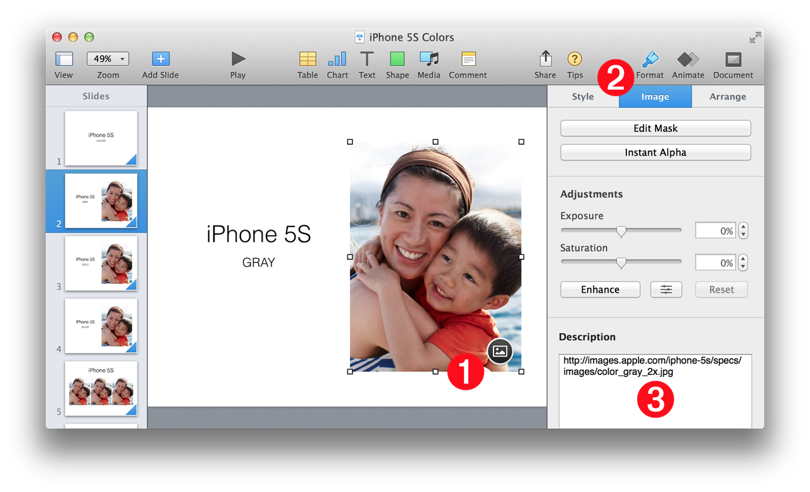This screenshot has height=492, width=810.
Task: Click the photo's bottom-right resize handle
Action: click(x=521, y=372)
